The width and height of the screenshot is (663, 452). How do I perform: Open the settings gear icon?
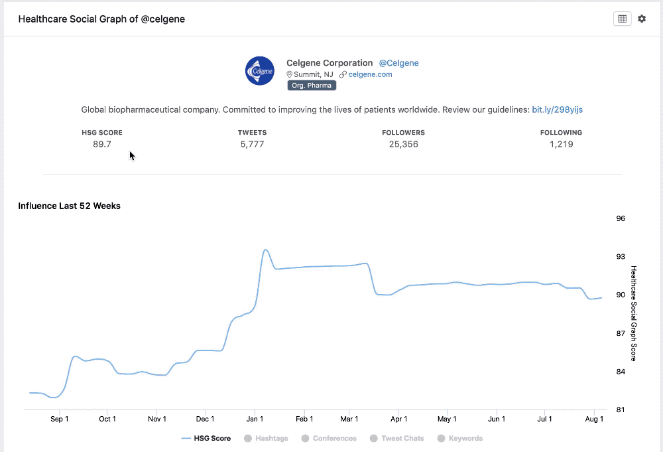[x=642, y=19]
